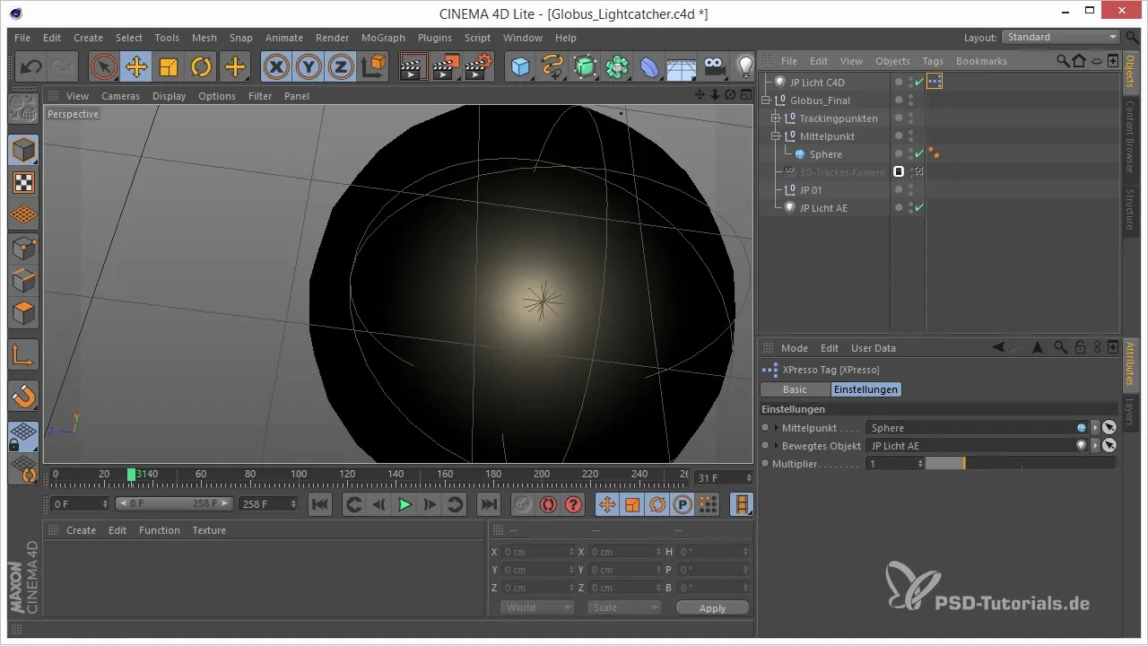Toggle Y axis lock

(x=309, y=66)
